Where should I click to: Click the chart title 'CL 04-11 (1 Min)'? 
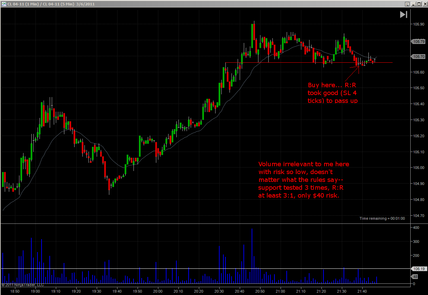pyautogui.click(x=22, y=4)
